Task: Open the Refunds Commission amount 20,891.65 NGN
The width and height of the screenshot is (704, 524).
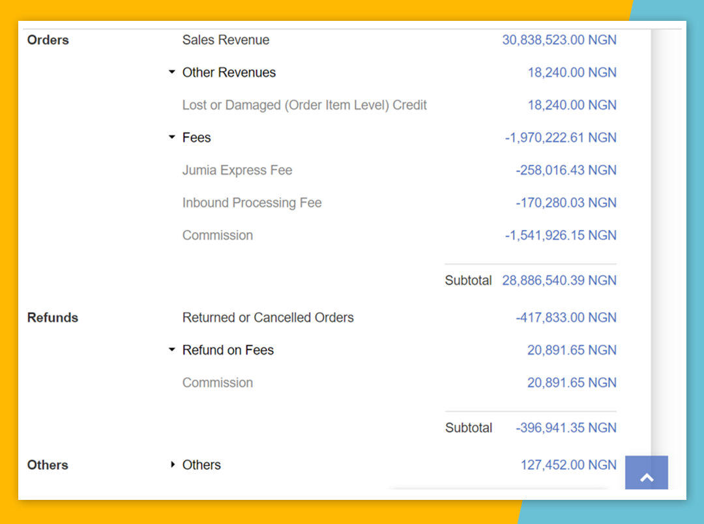Action: pyautogui.click(x=572, y=383)
